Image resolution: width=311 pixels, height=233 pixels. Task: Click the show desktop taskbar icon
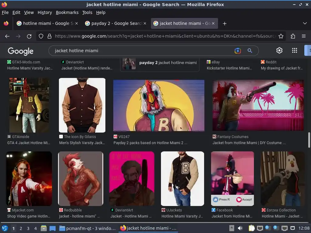pos(53,228)
